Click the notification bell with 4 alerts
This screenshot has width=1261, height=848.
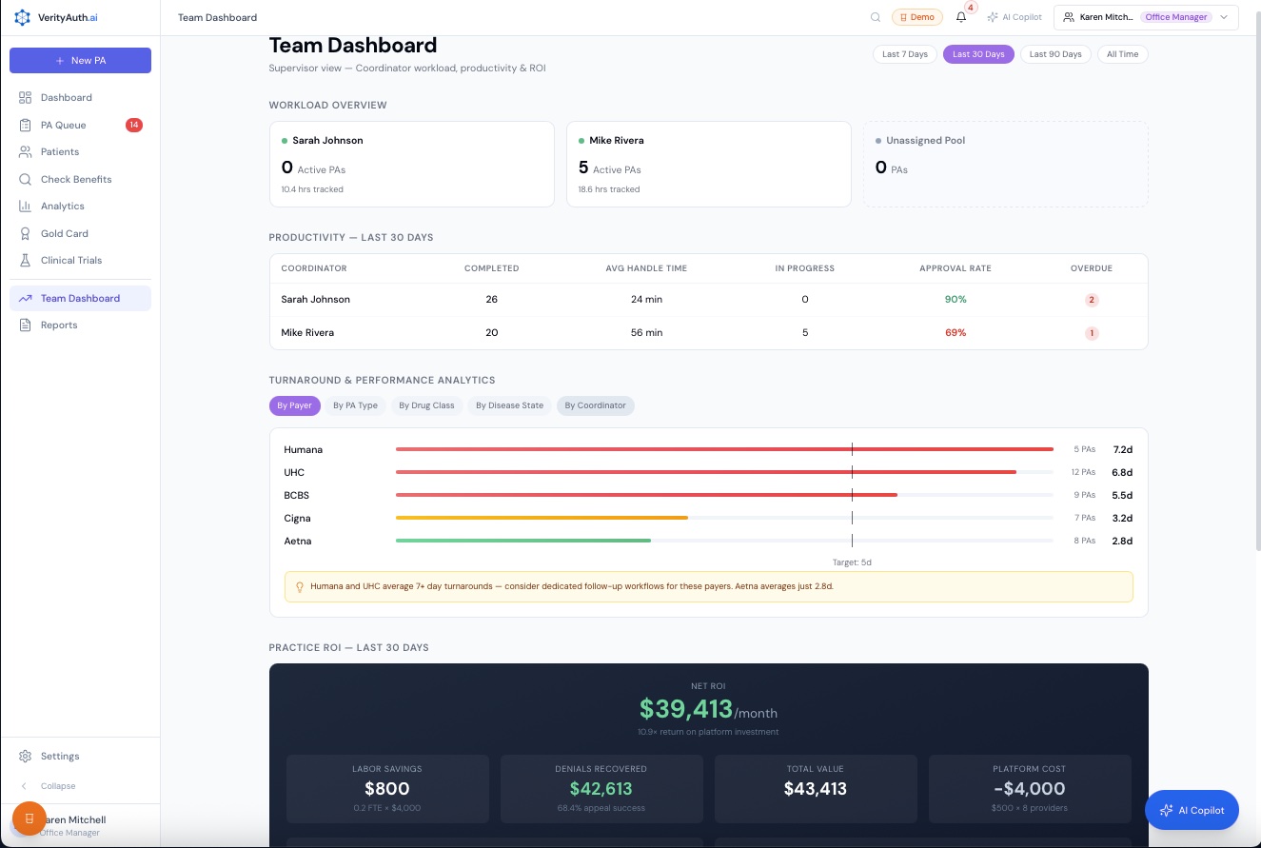pyautogui.click(x=961, y=17)
